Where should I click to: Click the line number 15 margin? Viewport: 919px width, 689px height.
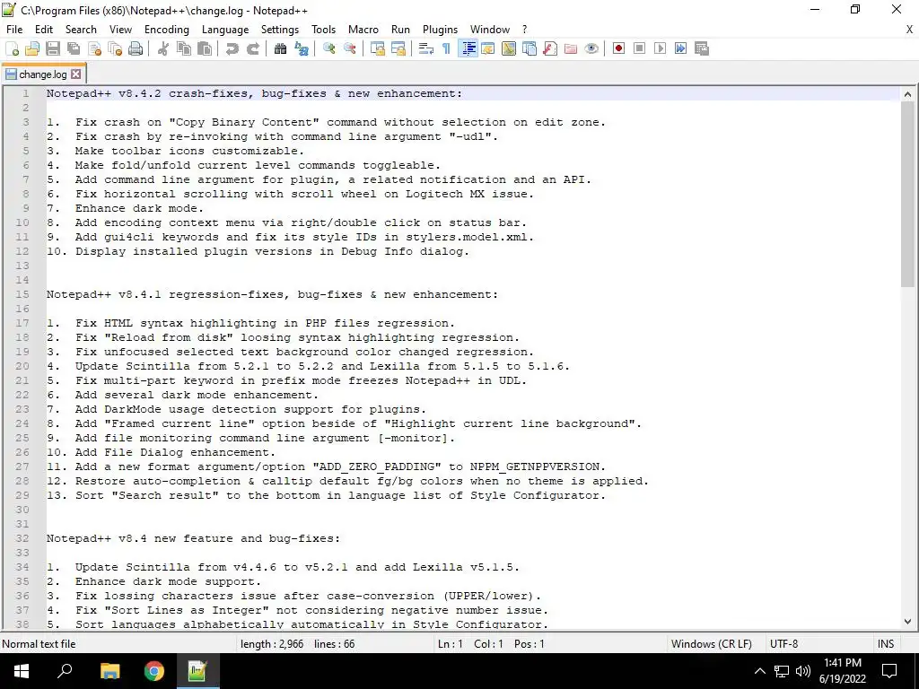22,294
